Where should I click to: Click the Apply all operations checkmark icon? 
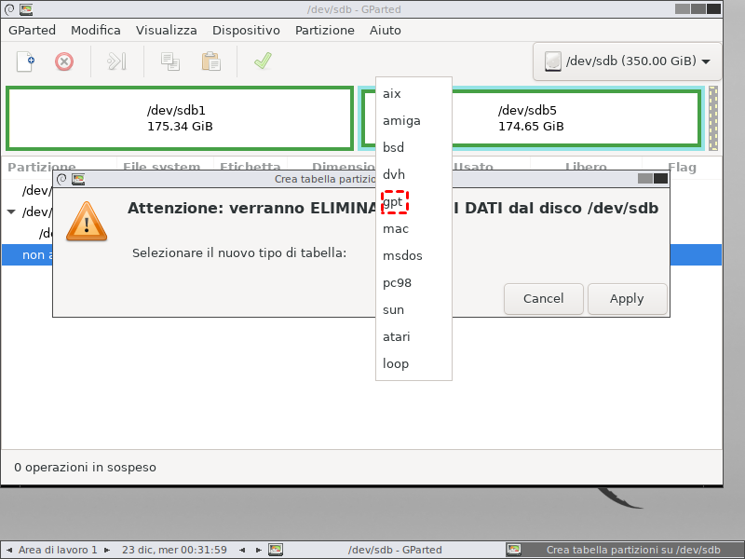[263, 61]
